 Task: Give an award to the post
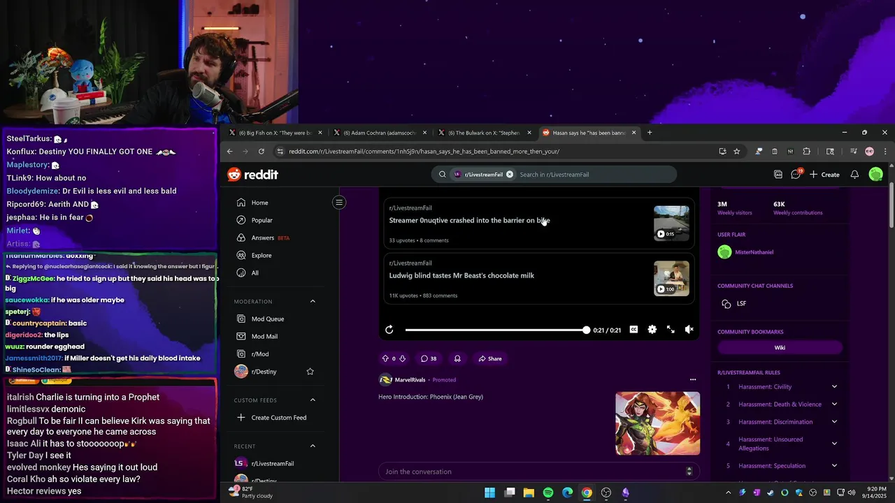pyautogui.click(x=457, y=358)
